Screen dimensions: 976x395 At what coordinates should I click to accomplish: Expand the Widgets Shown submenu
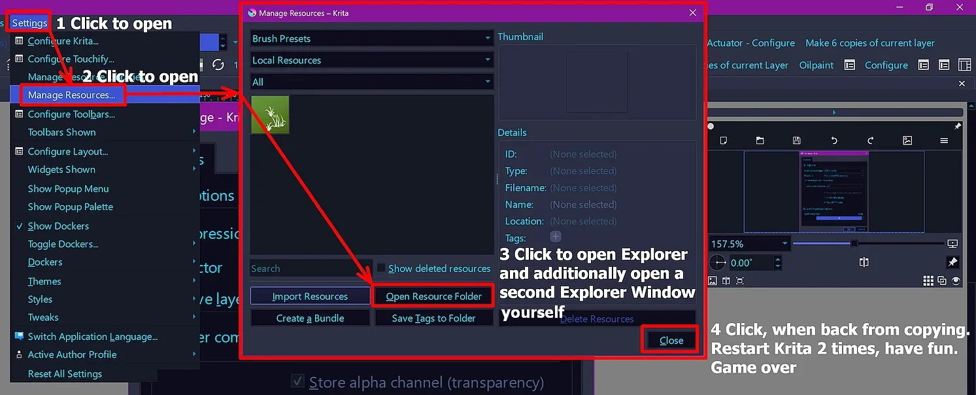[x=105, y=169]
